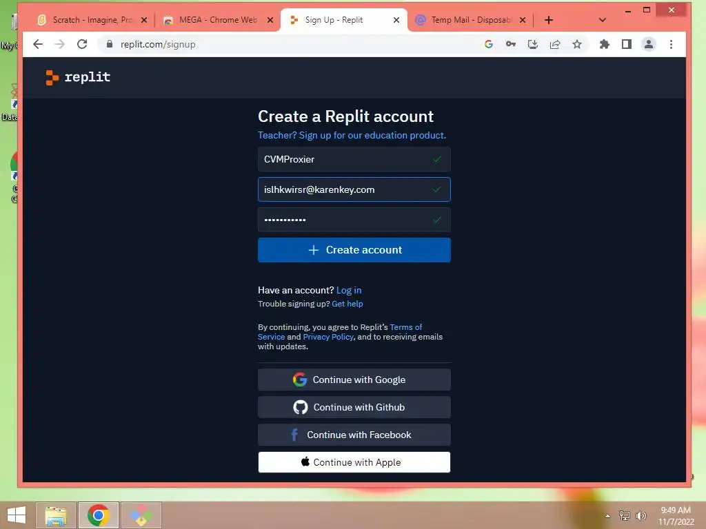The height and width of the screenshot is (529, 706).
Task: Reload the Replit signup page
Action: pyautogui.click(x=82, y=44)
